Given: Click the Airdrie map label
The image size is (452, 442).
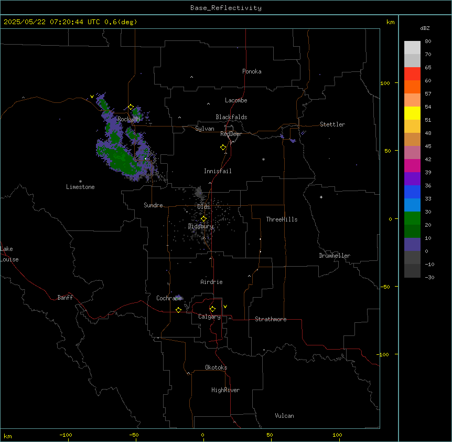Looking at the screenshot, I should (x=211, y=282).
